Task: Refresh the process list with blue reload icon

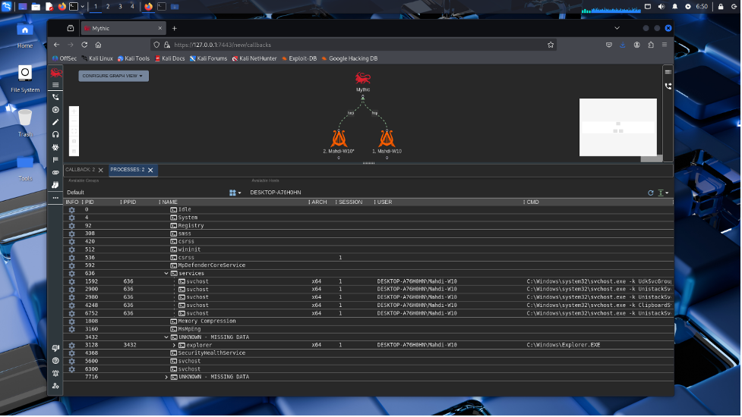Action: click(x=651, y=193)
